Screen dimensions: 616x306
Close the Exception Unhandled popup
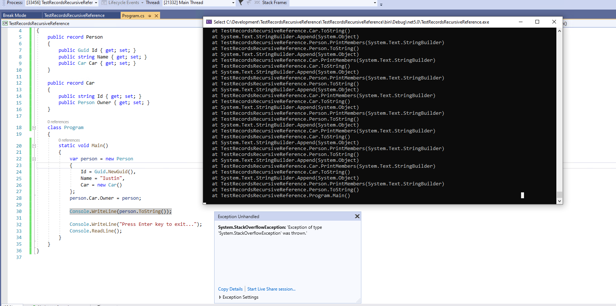coord(357,216)
